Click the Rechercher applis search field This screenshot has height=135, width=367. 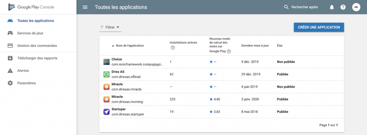coord(305,7)
